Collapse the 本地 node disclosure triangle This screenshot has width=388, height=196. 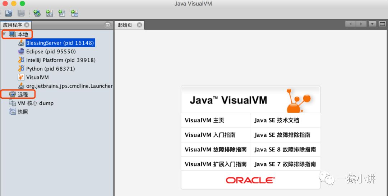point(4,34)
